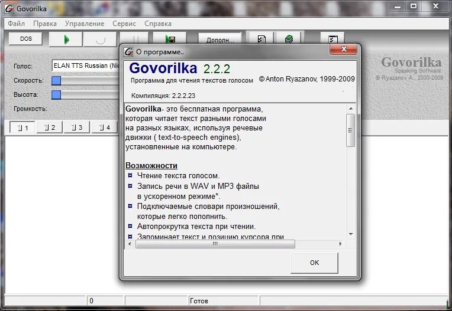The height and width of the screenshot is (311, 452).
Task: Click inside the main text editing area
Action: click(62, 215)
